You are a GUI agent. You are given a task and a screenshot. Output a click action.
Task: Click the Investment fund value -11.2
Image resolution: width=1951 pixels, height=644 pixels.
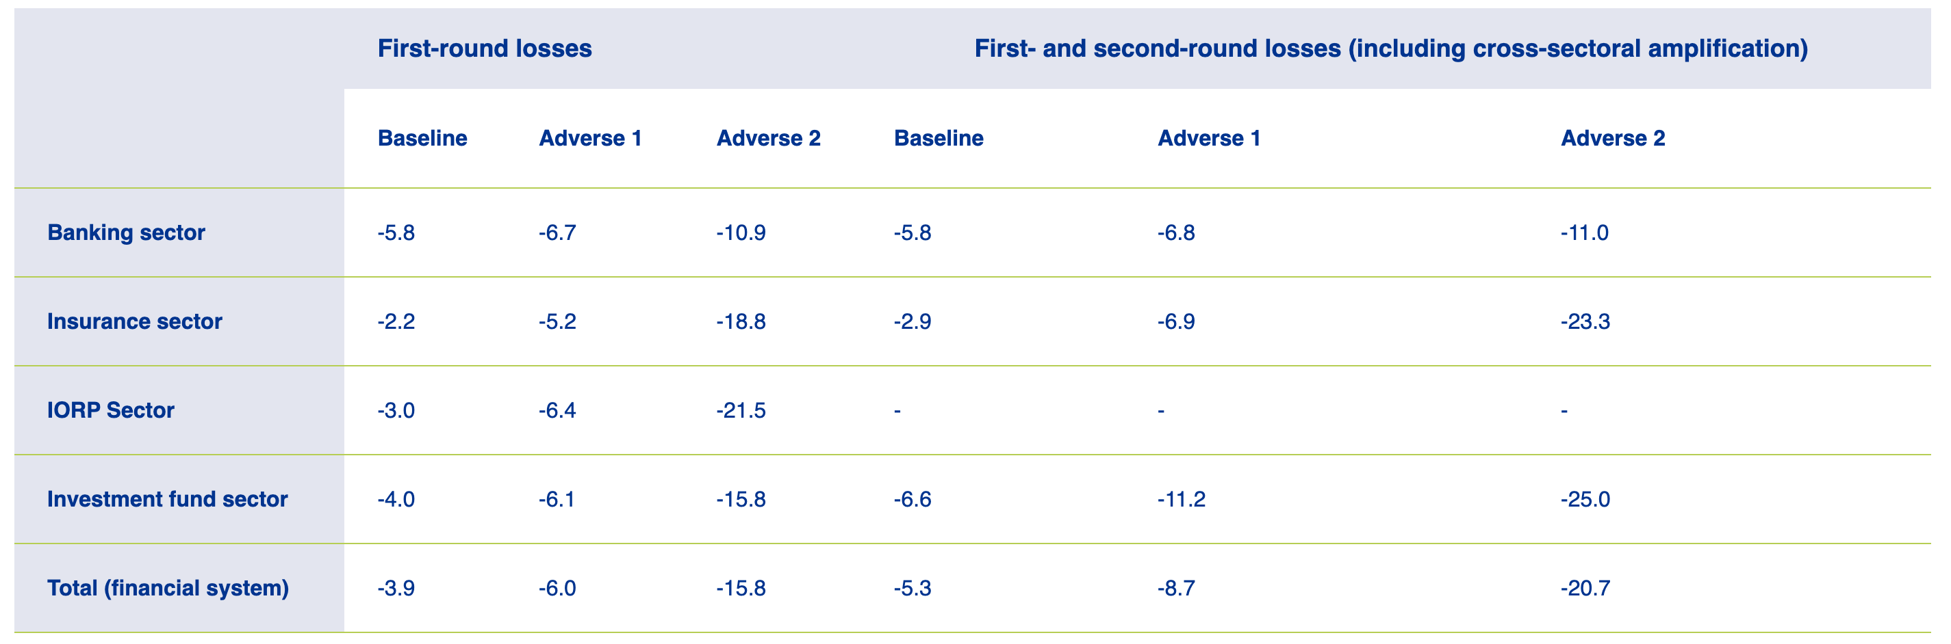tap(1181, 500)
